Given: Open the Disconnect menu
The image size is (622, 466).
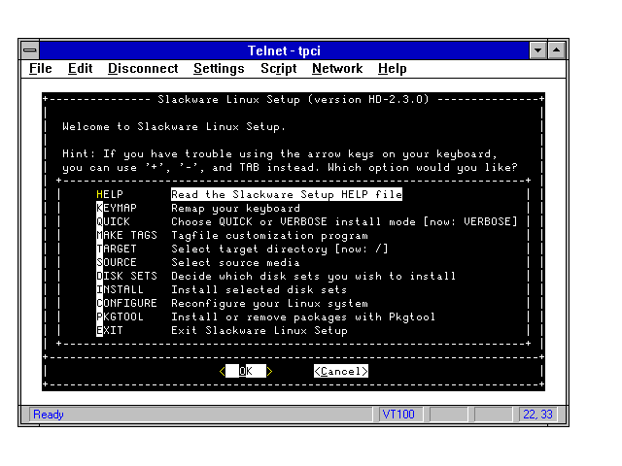Looking at the screenshot, I should (143, 69).
